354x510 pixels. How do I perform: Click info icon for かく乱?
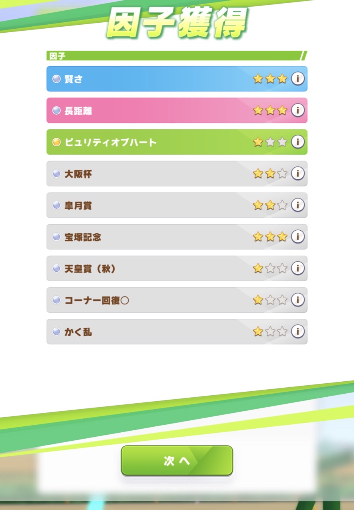pos(297,331)
